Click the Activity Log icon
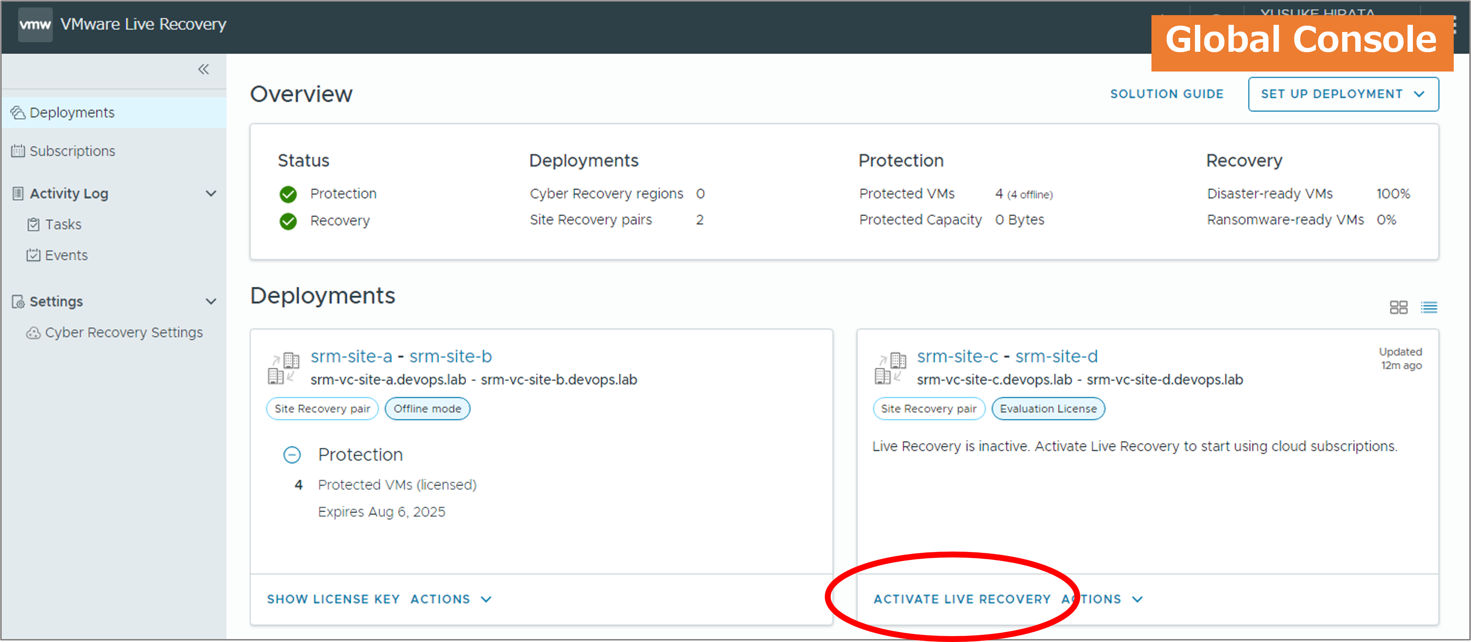 (18, 194)
